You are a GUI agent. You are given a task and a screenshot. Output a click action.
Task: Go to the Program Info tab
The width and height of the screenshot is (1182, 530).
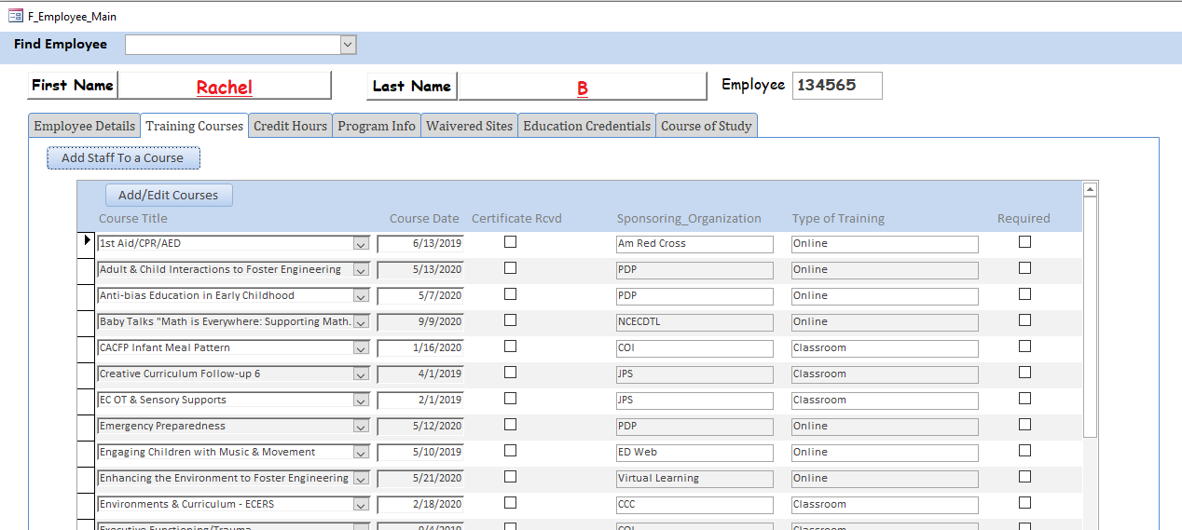(x=377, y=126)
